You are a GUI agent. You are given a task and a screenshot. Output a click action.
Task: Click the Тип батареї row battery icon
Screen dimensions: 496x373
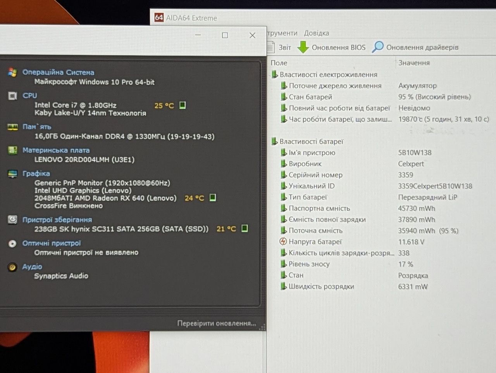pos(284,197)
